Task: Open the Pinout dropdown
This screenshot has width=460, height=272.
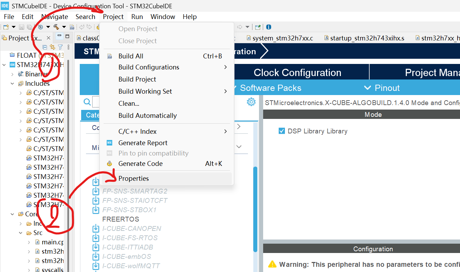Action: pos(382,88)
